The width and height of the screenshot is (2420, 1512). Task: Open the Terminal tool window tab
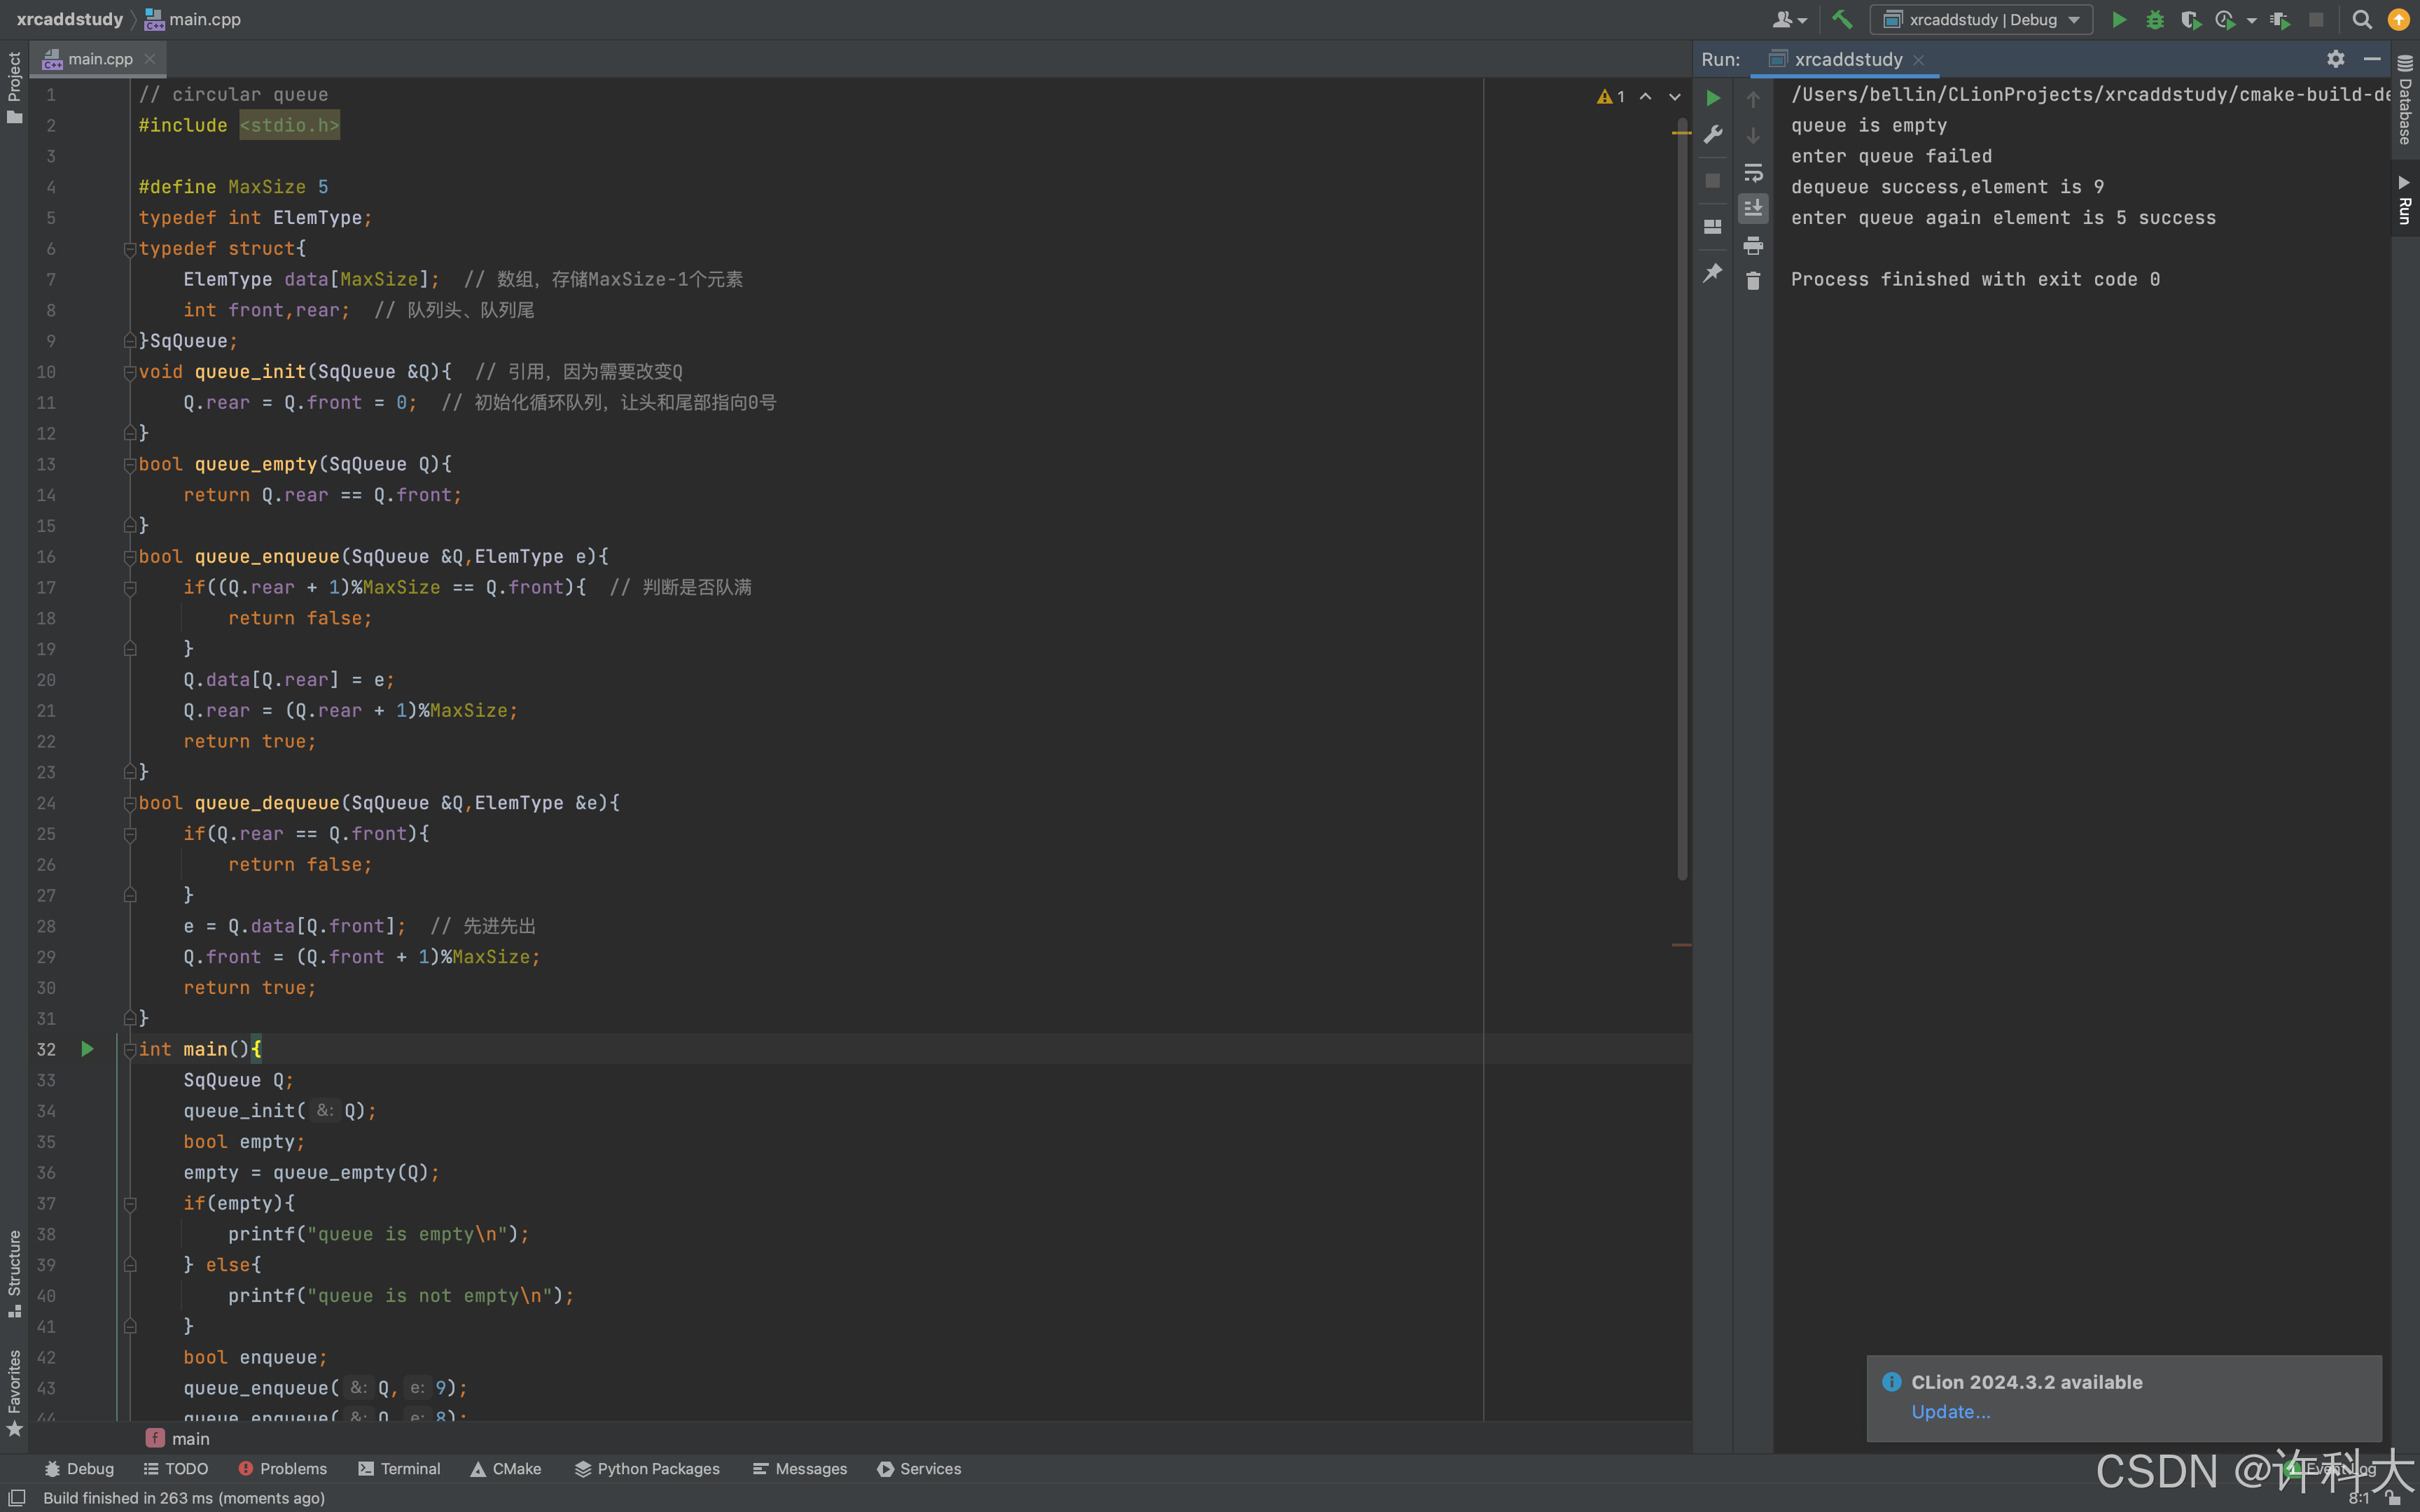399,1468
